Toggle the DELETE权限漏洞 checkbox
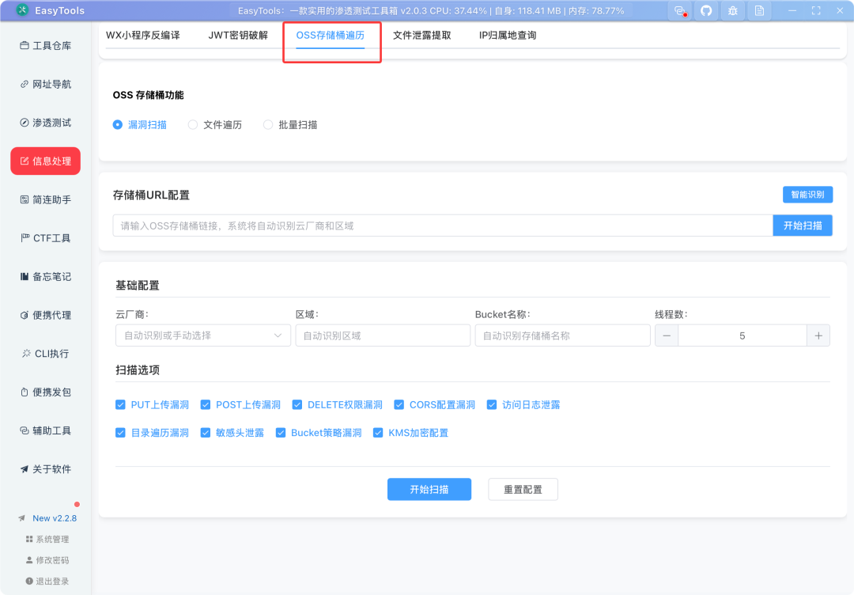This screenshot has width=854, height=595. [297, 405]
